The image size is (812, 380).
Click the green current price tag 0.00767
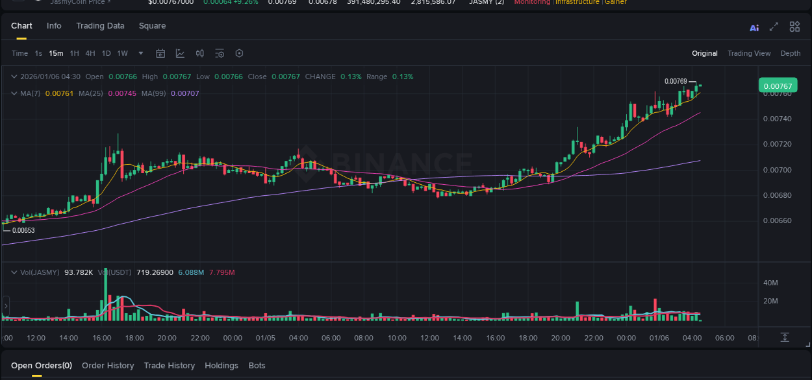click(778, 85)
